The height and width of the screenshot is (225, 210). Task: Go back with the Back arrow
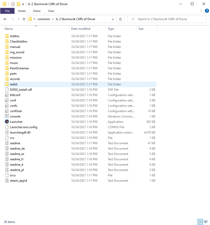5,19
